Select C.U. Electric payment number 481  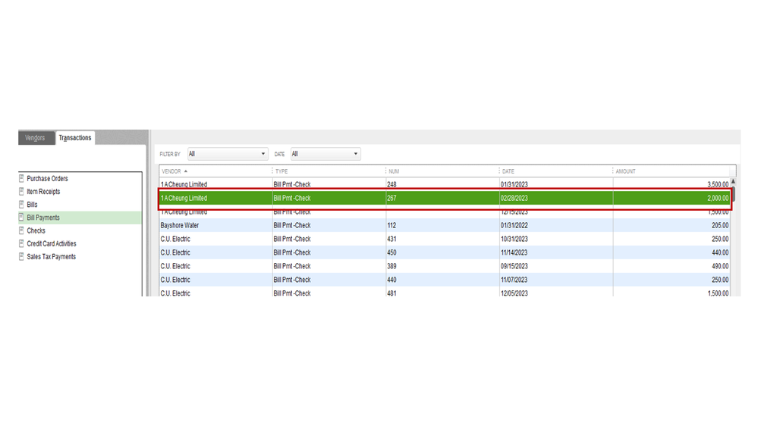point(445,292)
